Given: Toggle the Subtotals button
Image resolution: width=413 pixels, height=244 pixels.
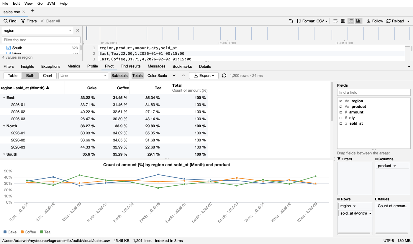Looking at the screenshot, I should [119, 75].
